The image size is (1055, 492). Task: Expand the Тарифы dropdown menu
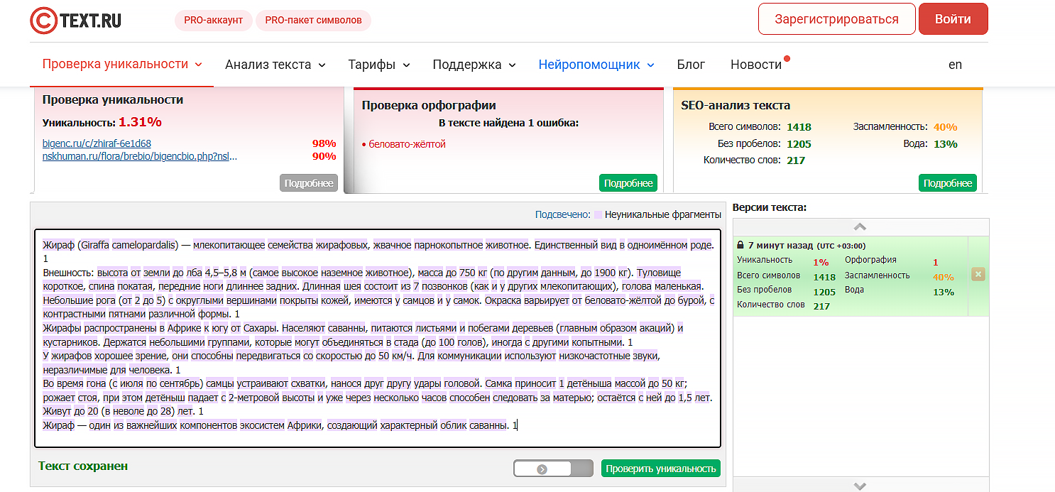click(378, 65)
